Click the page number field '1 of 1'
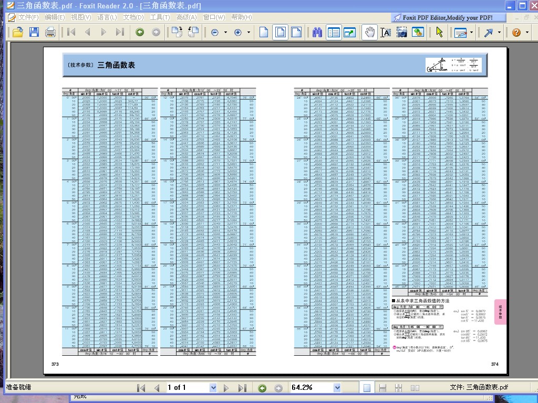538x403 pixels. (x=188, y=388)
